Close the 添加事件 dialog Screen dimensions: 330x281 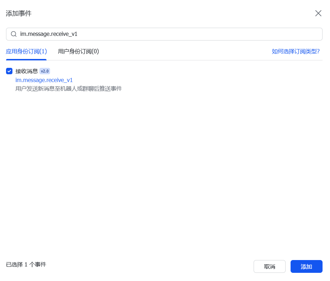(318, 13)
